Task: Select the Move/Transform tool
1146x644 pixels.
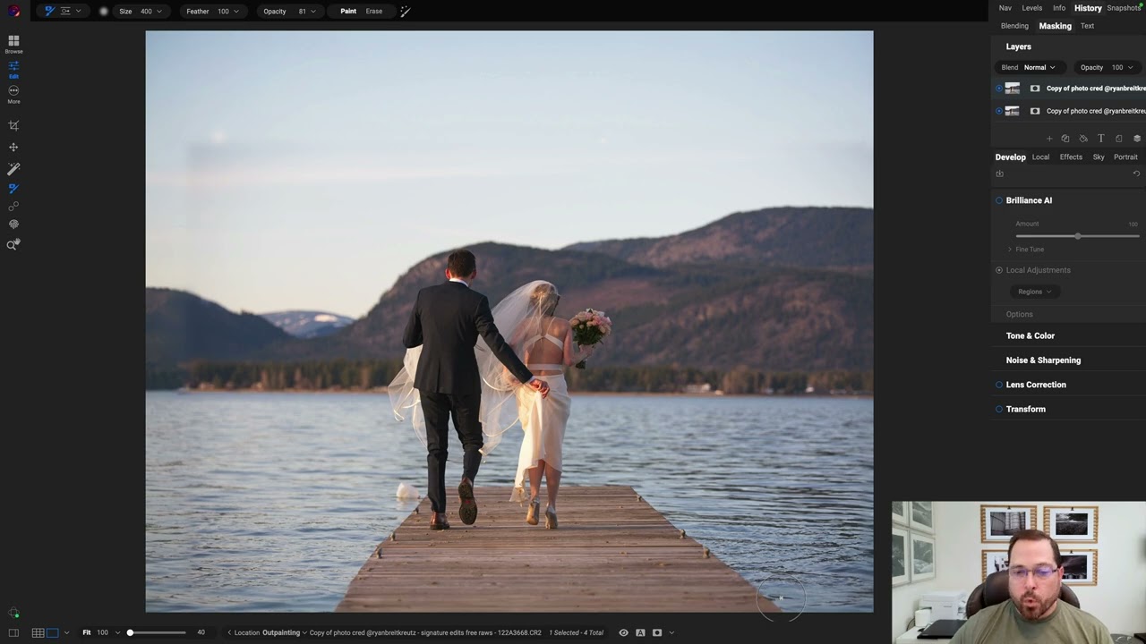Action: (x=13, y=148)
